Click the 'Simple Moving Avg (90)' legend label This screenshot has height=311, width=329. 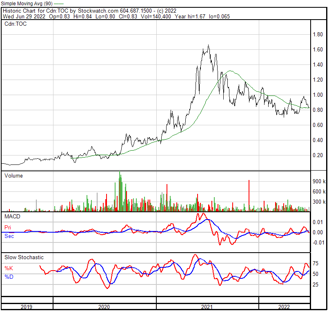[27, 4]
